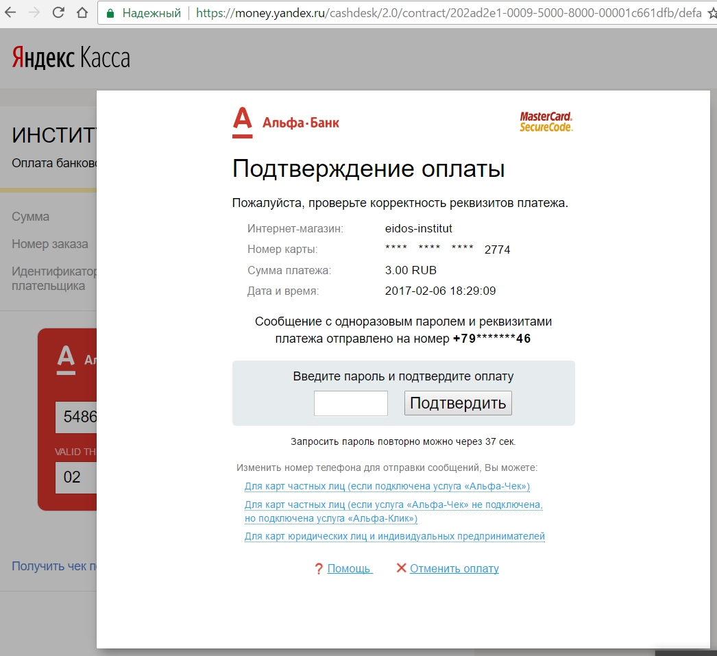Image resolution: width=717 pixels, height=656 pixels.
Task: Click the Сумма платежа label
Action: (x=289, y=270)
